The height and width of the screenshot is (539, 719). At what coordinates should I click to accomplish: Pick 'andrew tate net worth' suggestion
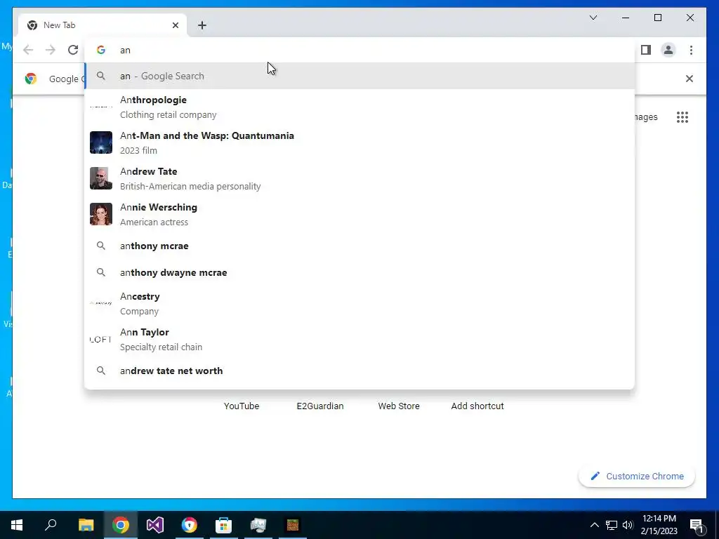[359, 371]
